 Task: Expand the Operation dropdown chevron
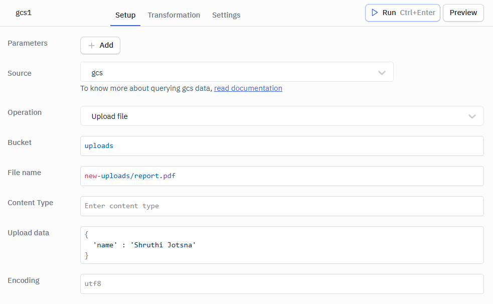pos(471,116)
